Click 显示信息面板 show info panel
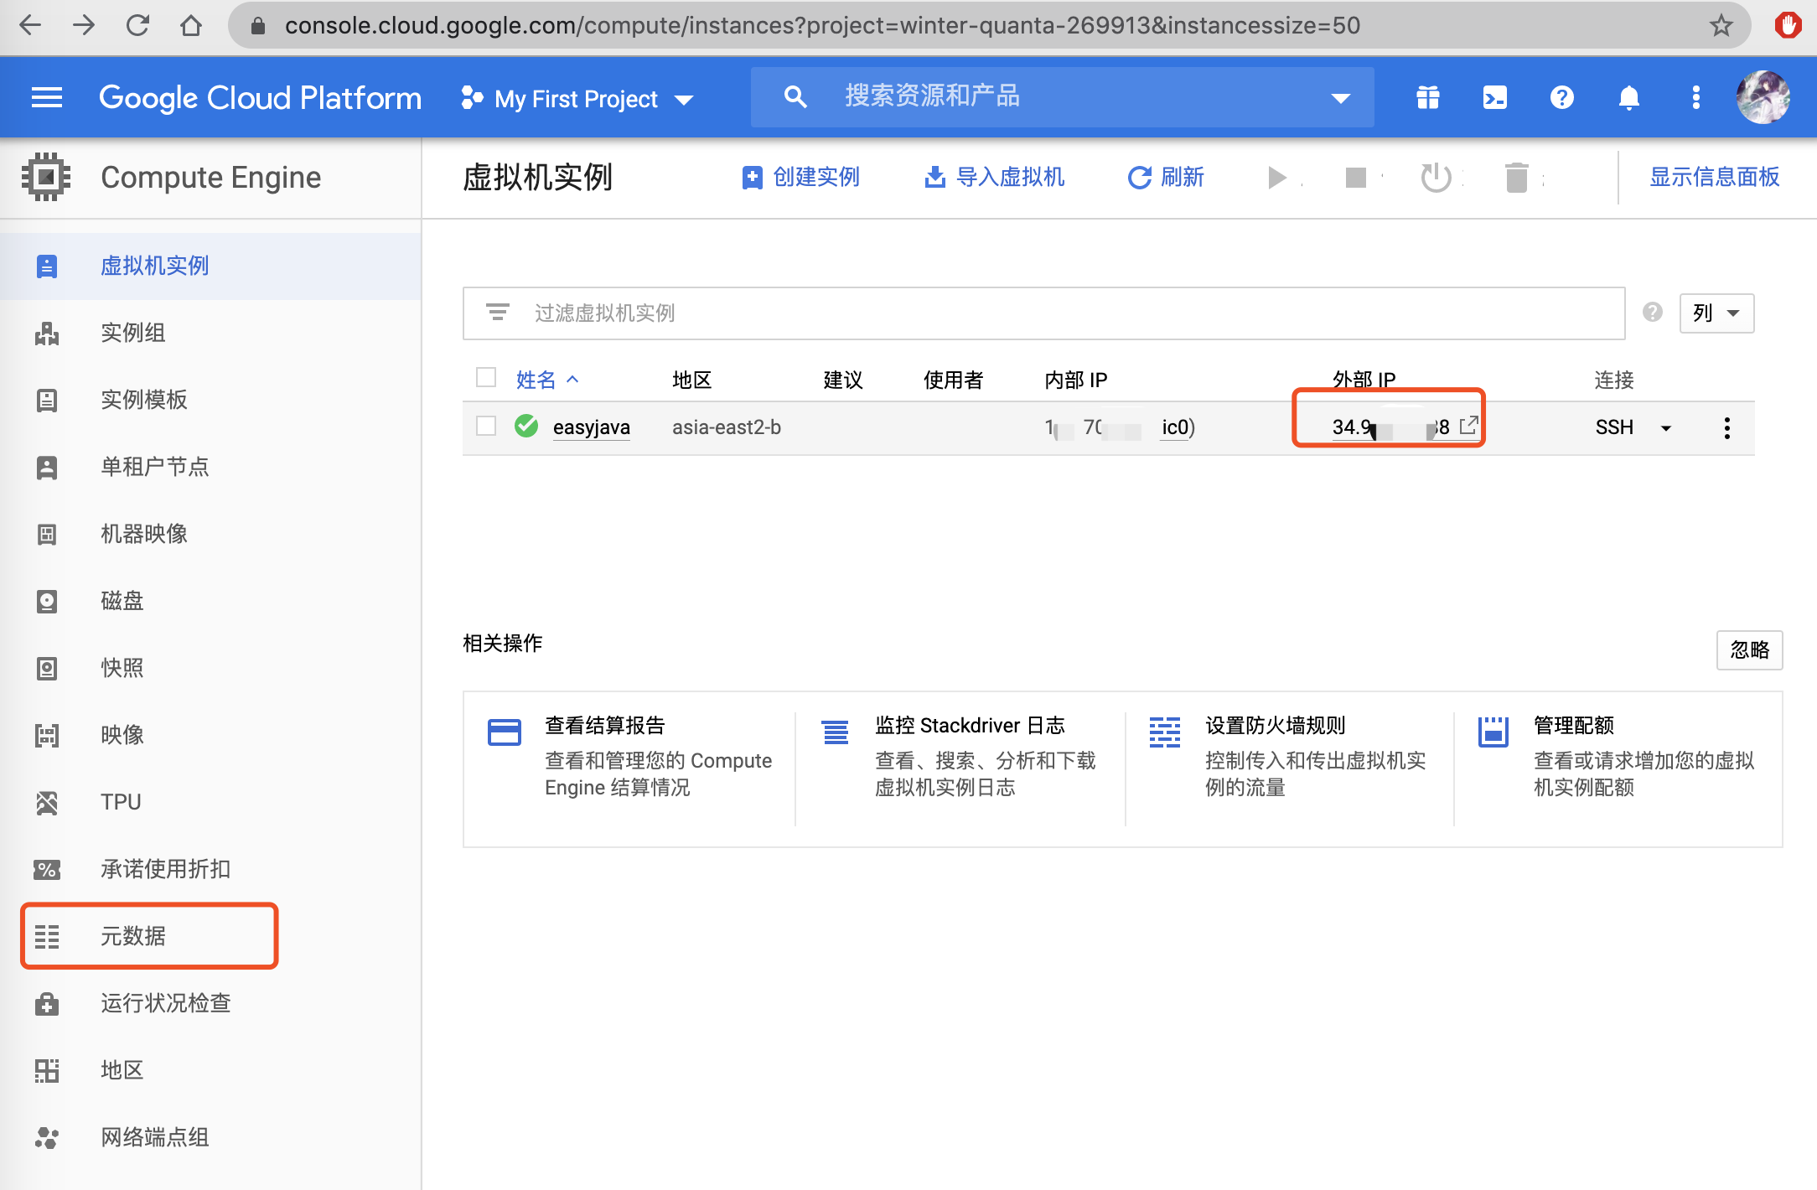Screen dimensions: 1817x1190 (1715, 177)
